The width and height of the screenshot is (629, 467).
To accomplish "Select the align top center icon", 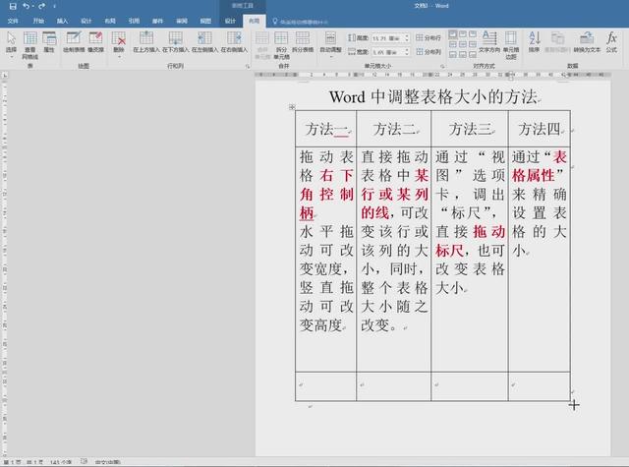I will click(463, 34).
